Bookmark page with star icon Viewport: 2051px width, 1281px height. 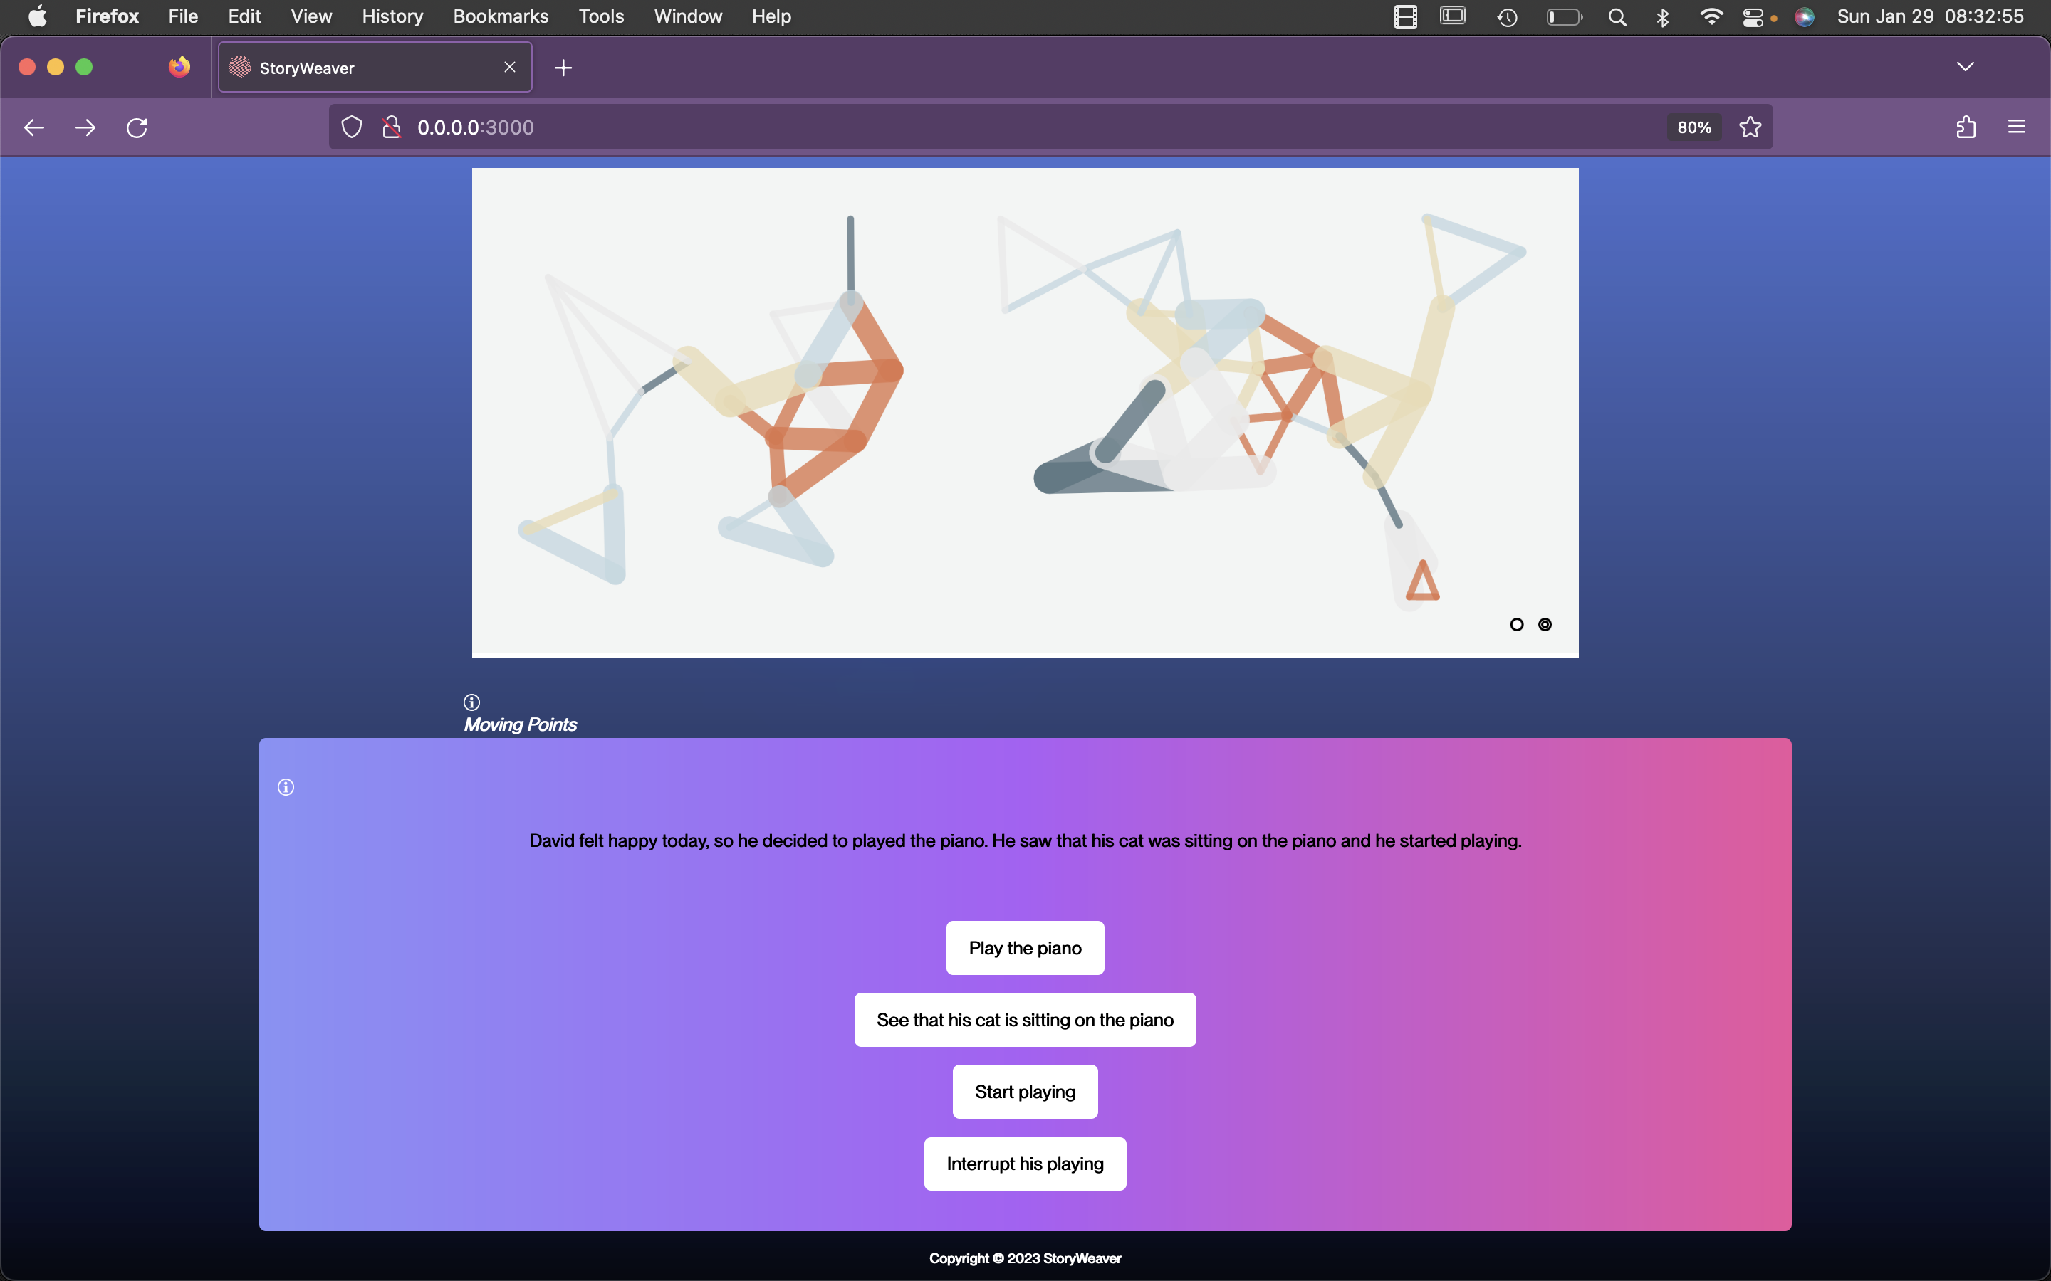1750,128
